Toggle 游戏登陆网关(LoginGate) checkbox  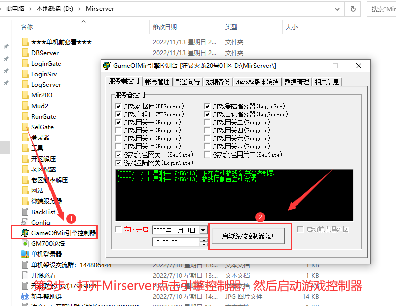point(118,163)
